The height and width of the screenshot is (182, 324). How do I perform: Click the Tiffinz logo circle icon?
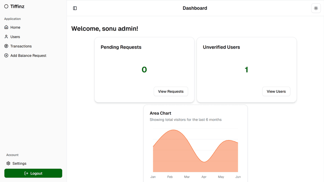coord(6,7)
